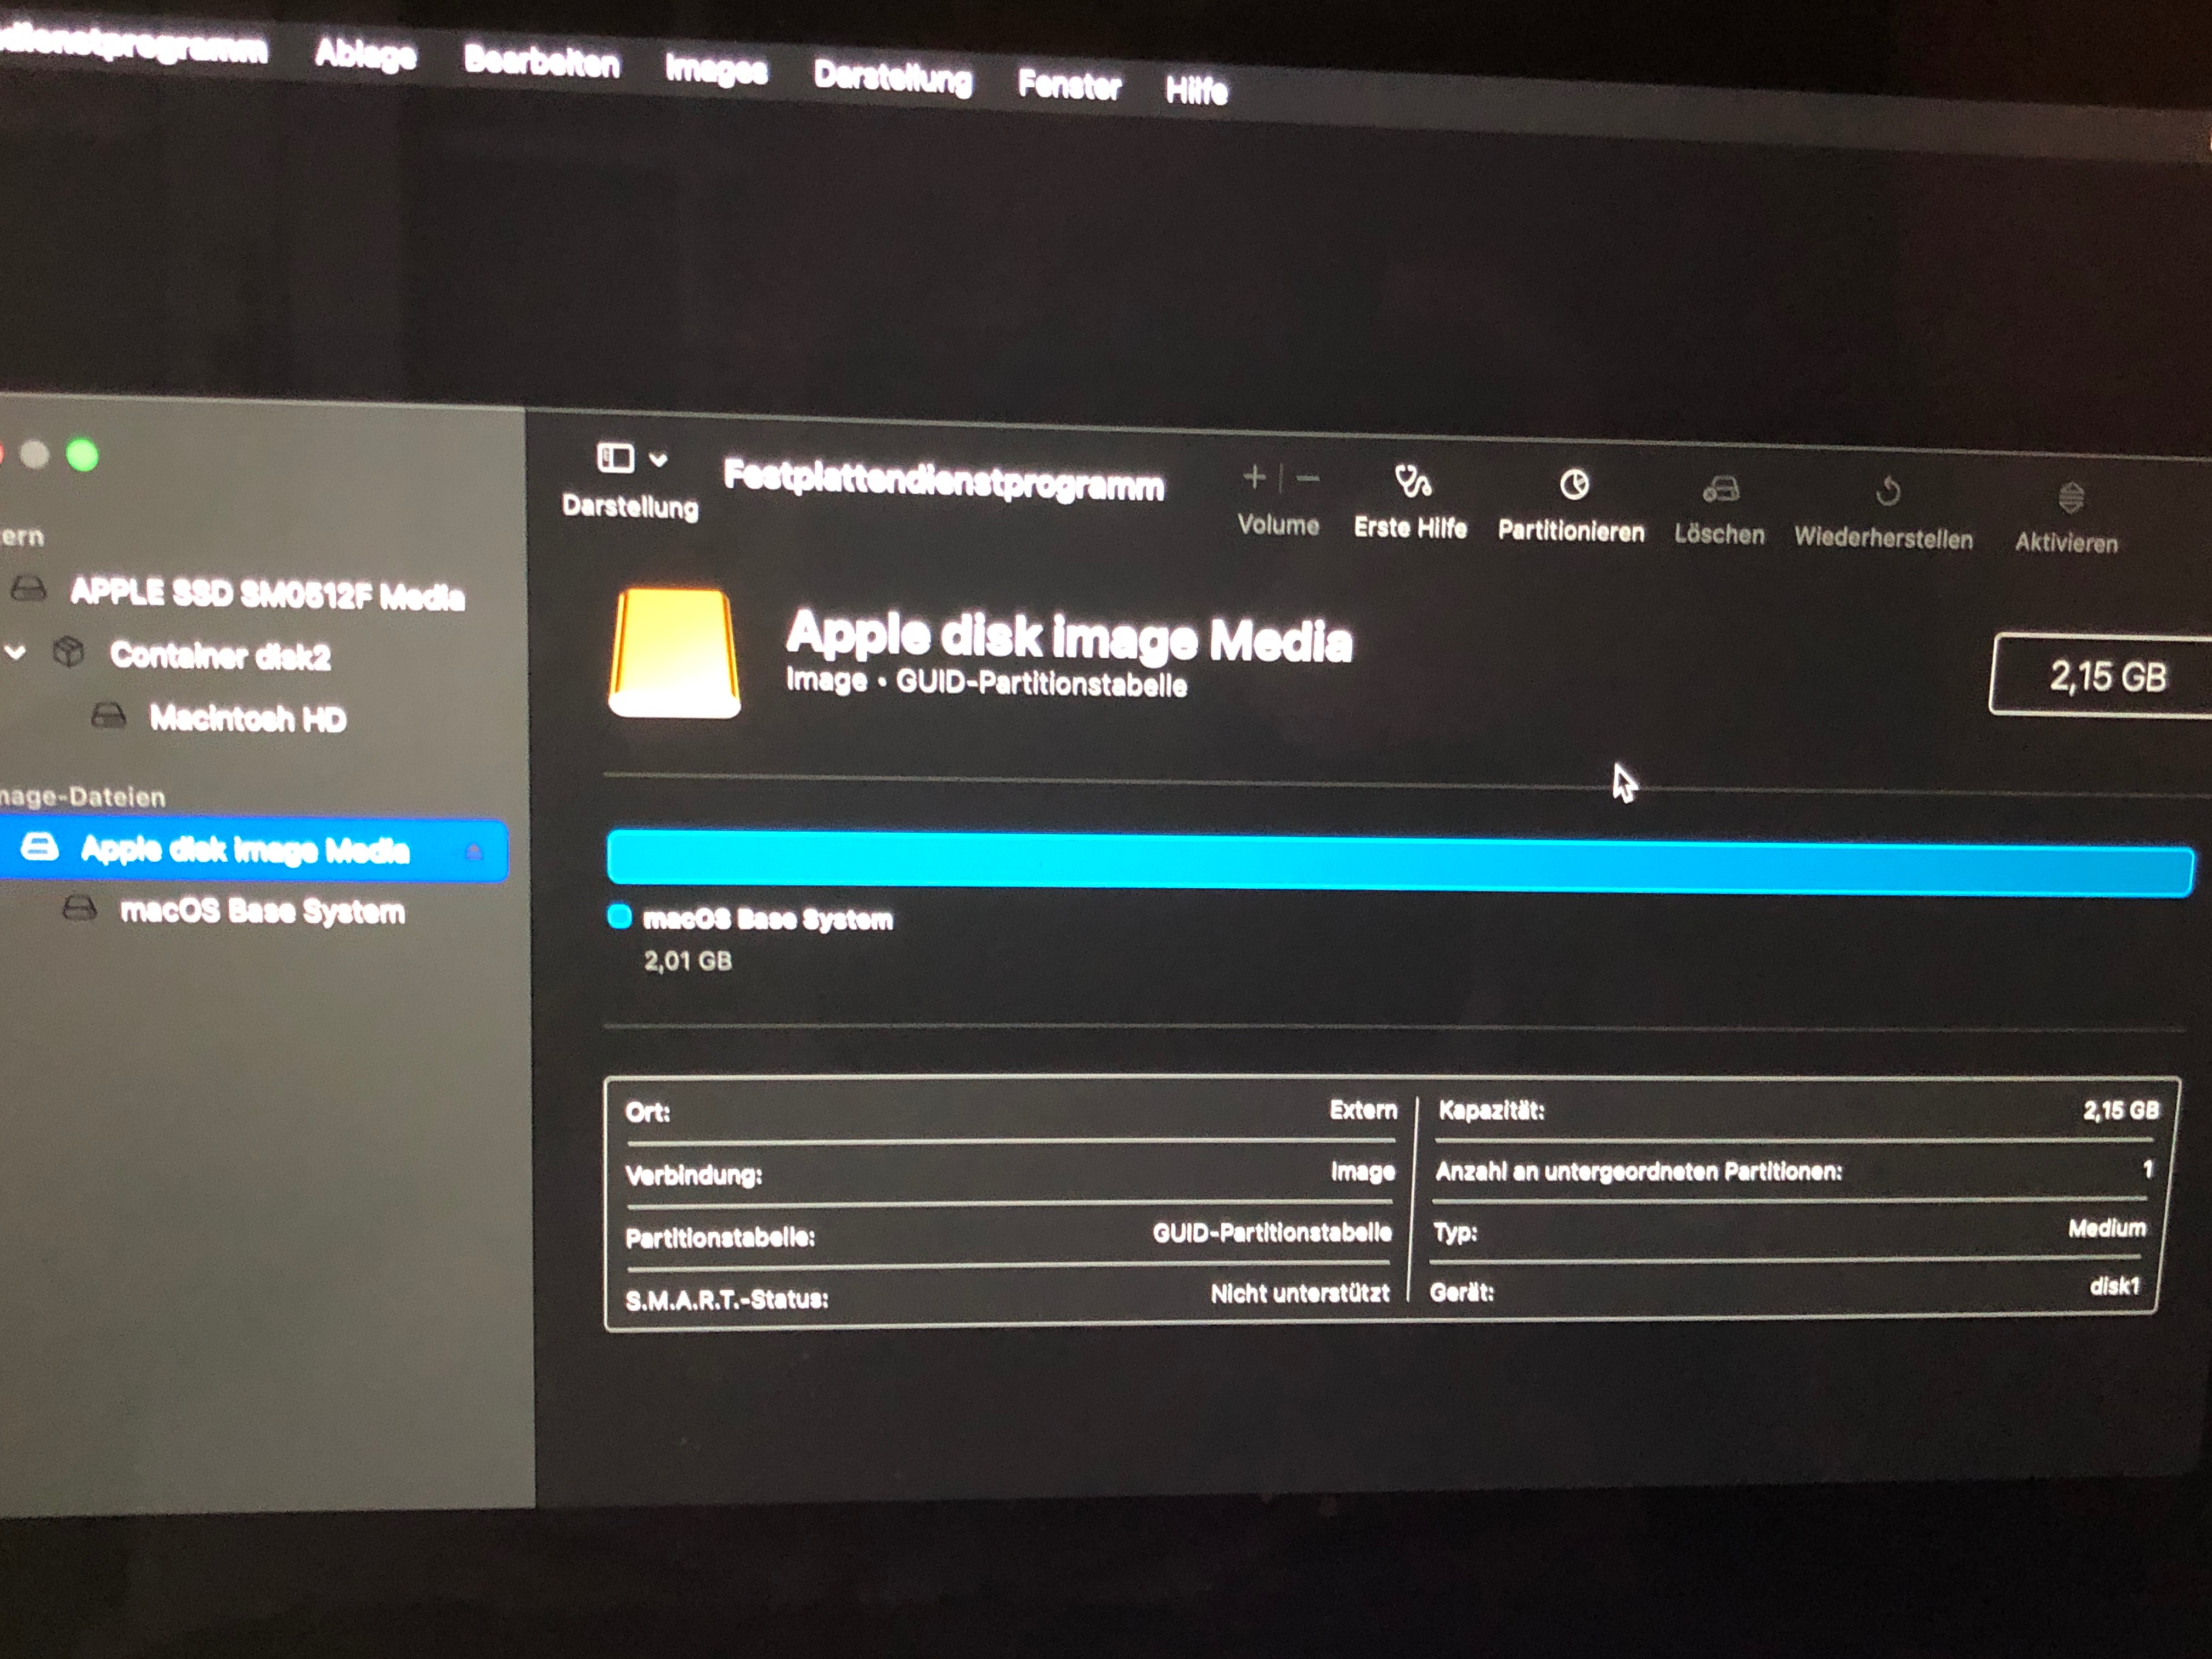Collapse the Container disk2 tree
Image resolution: width=2212 pixels, height=1659 pixels.
[x=16, y=653]
